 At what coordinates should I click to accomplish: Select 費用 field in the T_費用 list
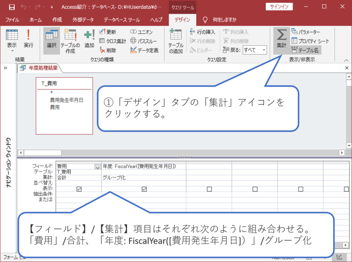pos(55,107)
